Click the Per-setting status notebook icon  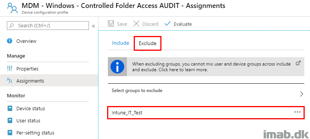[x=9, y=133]
